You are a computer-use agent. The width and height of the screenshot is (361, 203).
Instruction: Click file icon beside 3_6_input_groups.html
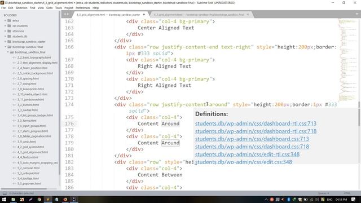click(14, 126)
